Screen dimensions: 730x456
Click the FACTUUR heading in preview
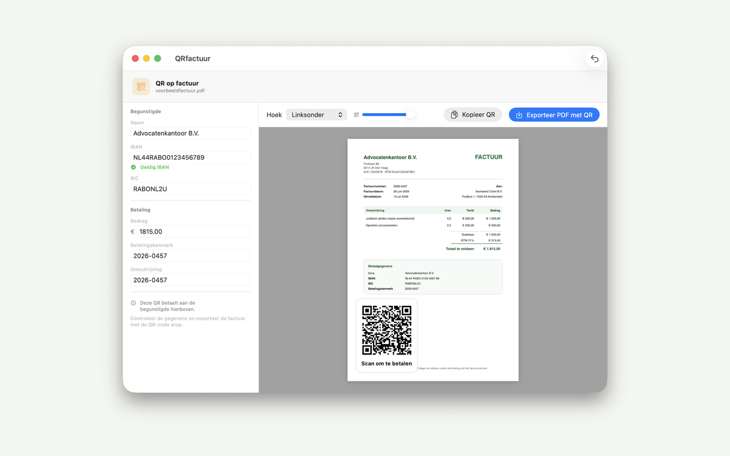point(488,157)
